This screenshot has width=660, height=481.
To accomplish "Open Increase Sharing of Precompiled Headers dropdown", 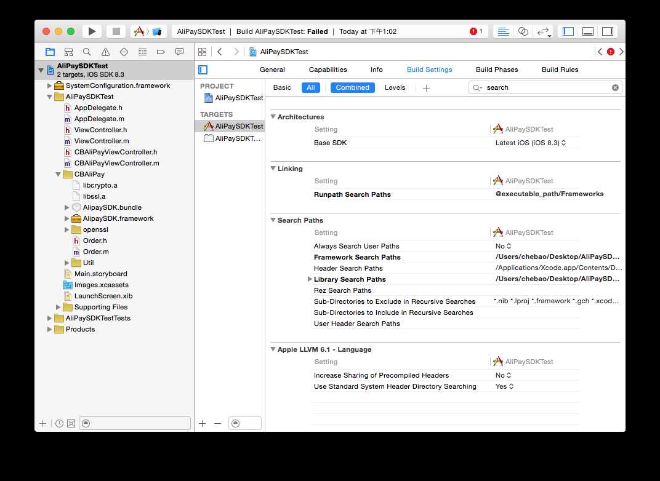I will pyautogui.click(x=503, y=375).
